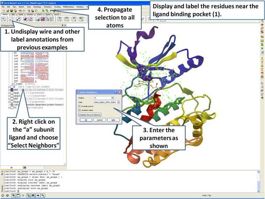Viewport: 265px width, 199px height.
Task: Click the open file folder icon
Action: click(x=8, y=10)
